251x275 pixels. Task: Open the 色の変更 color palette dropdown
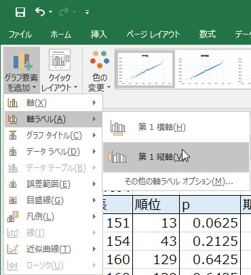(100, 70)
